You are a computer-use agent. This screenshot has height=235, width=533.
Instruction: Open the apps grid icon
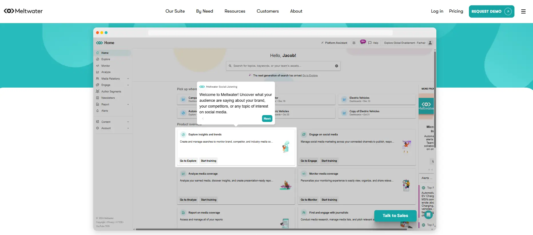[354, 43]
